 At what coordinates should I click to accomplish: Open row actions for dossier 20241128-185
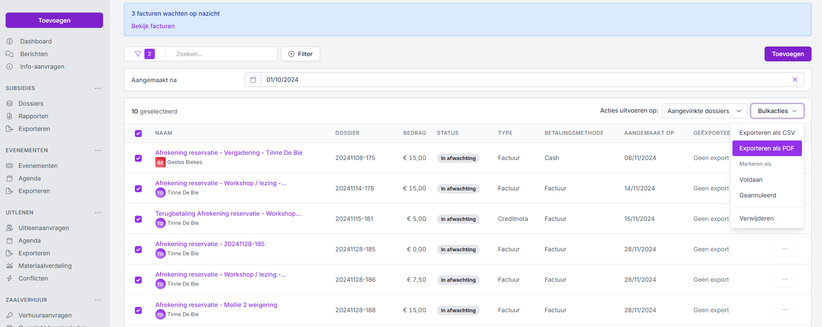pos(785,249)
